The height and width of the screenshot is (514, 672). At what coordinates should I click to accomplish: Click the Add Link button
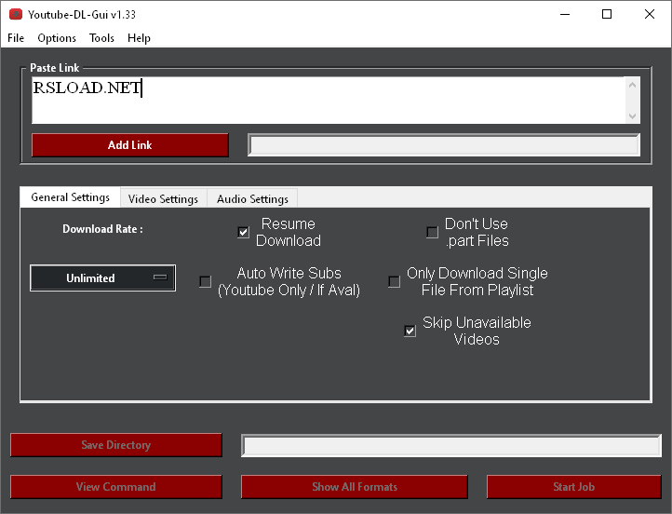130,145
